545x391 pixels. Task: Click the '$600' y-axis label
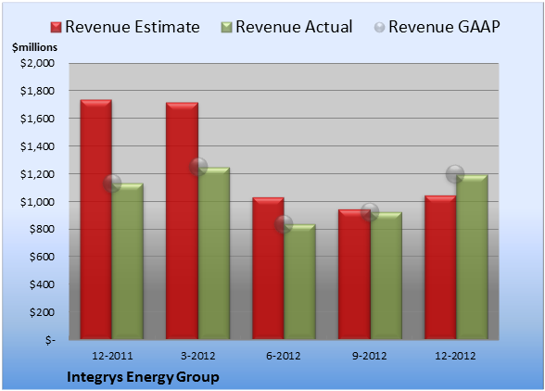point(42,257)
